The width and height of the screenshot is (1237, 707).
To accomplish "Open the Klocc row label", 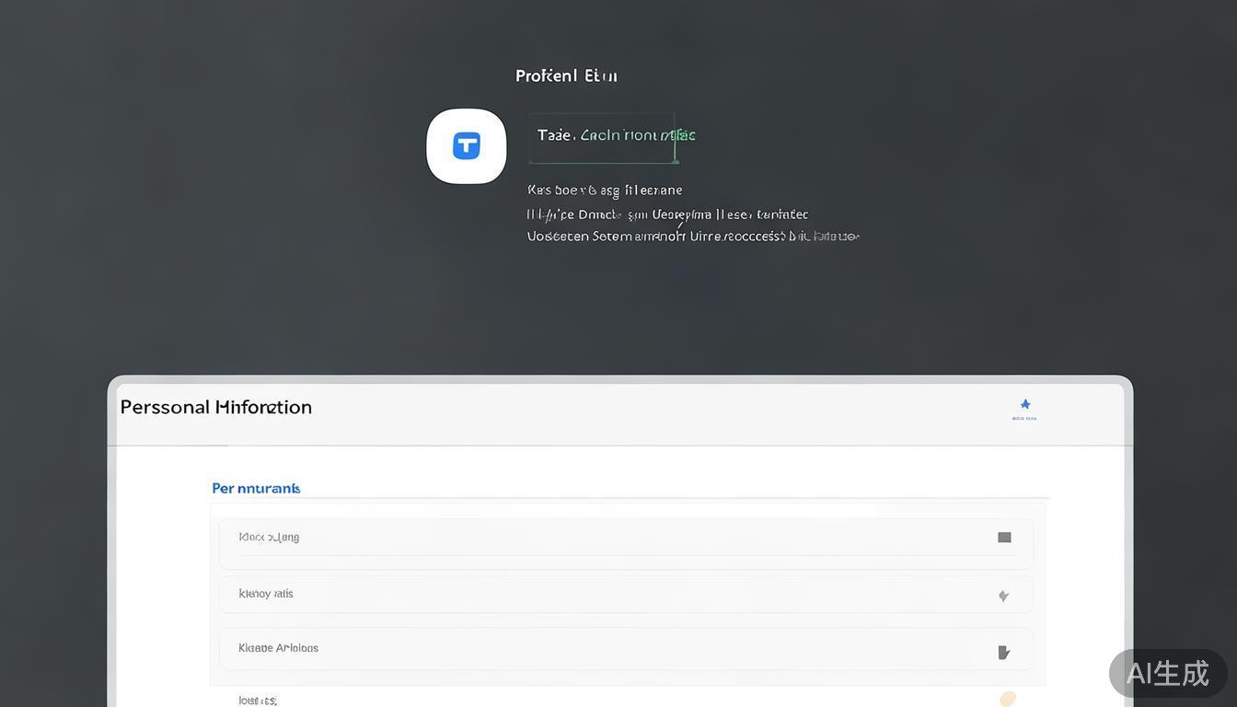I will click(269, 537).
